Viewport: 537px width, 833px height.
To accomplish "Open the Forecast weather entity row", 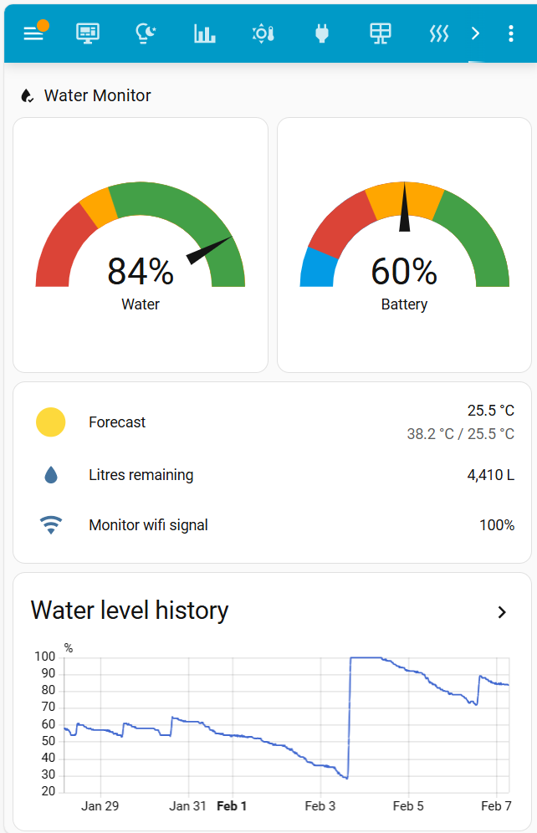I will 117,422.
